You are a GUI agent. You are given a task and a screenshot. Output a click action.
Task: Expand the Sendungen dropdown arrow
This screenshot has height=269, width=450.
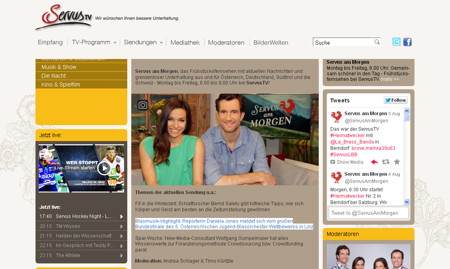tap(161, 43)
